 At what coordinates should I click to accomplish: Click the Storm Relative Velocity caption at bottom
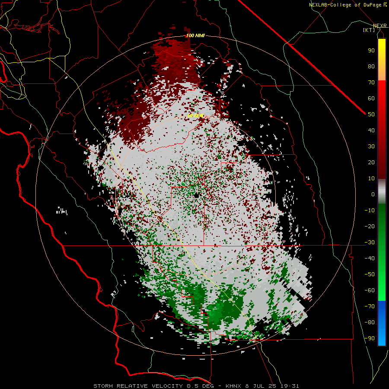click(196, 386)
